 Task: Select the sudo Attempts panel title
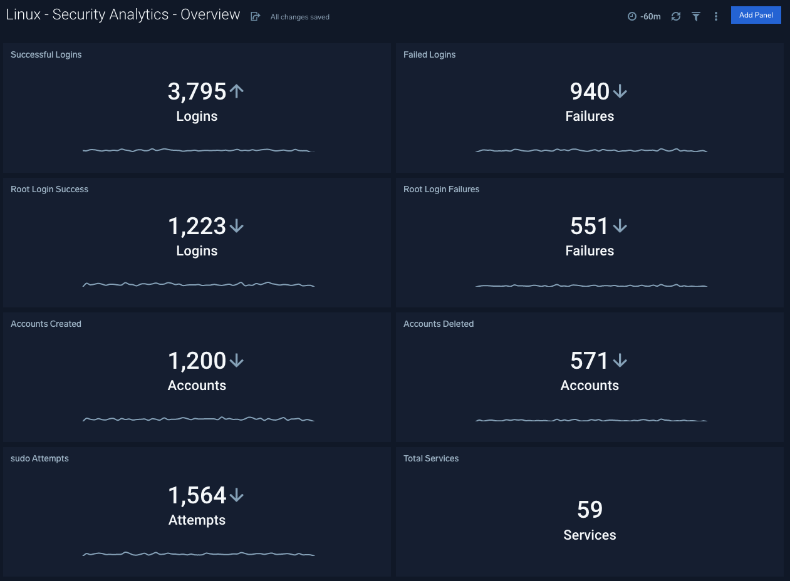click(x=39, y=458)
